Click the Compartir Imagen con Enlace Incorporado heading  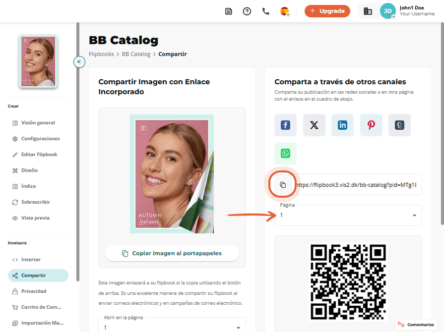coord(154,87)
